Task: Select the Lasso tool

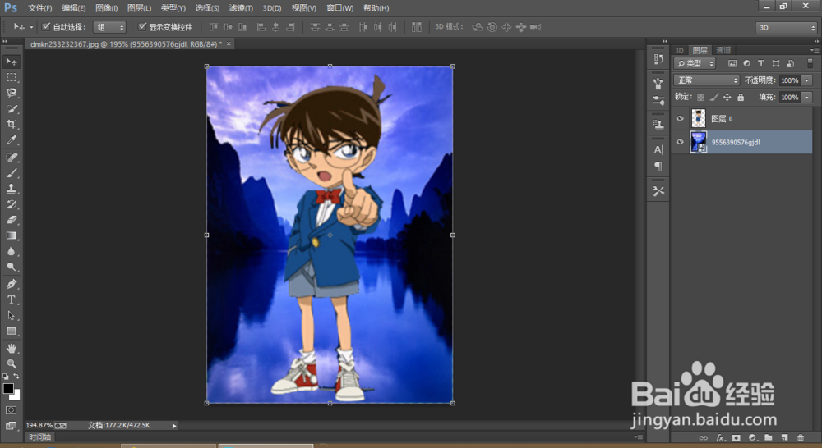Action: coord(11,94)
